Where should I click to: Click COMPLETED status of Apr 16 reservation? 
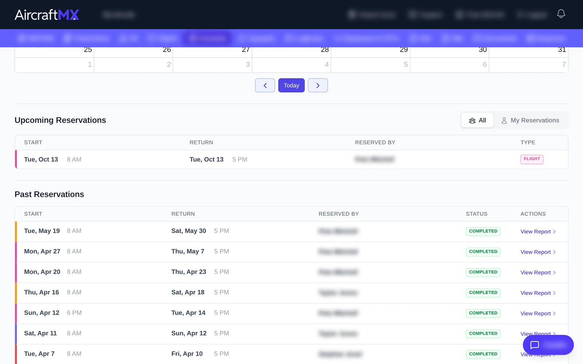coord(483,292)
